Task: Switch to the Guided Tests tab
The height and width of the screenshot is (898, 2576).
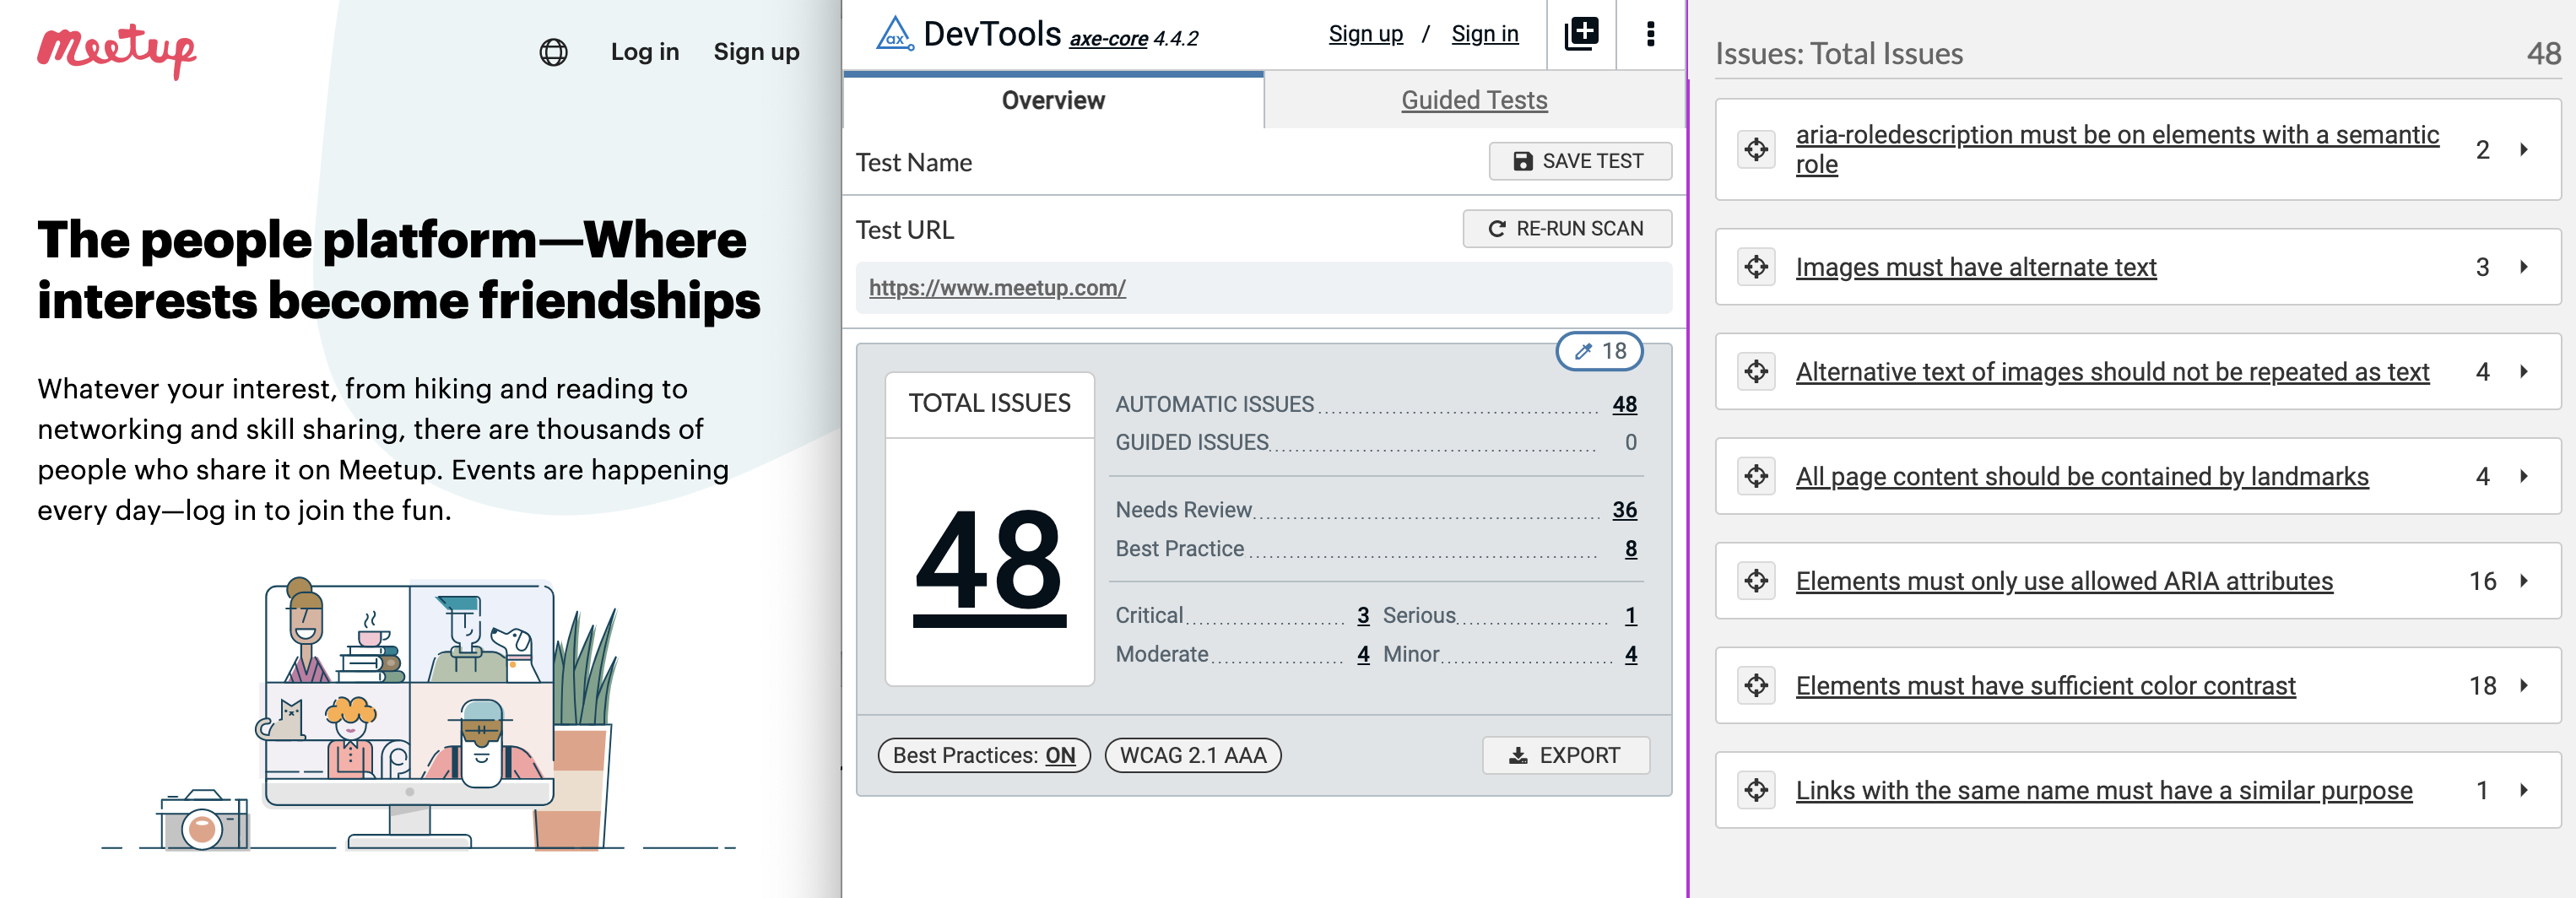Action: click(1474, 100)
